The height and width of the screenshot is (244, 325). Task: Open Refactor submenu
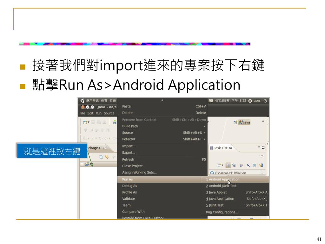click(x=162, y=139)
